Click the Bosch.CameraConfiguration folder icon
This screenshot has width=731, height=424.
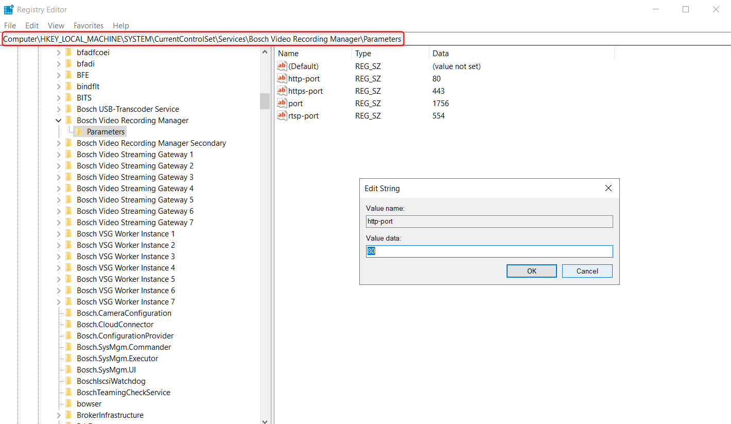point(69,313)
